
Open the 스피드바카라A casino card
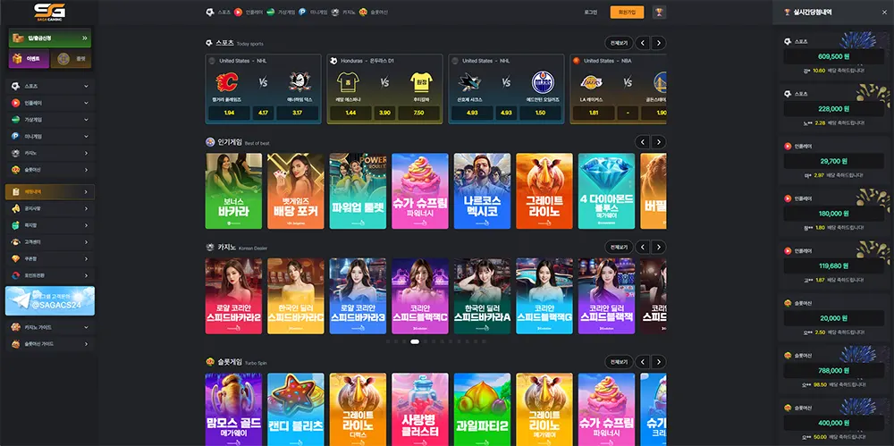tap(483, 296)
